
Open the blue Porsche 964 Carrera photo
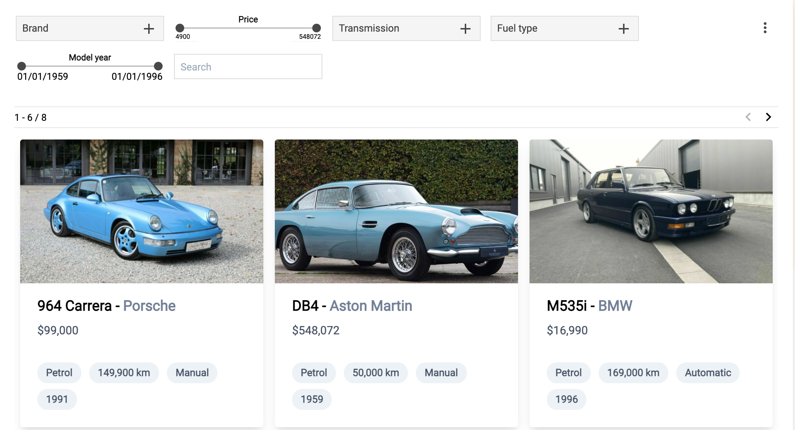142,211
